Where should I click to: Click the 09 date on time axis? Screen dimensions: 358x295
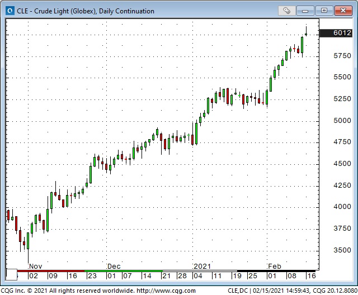[53, 276]
